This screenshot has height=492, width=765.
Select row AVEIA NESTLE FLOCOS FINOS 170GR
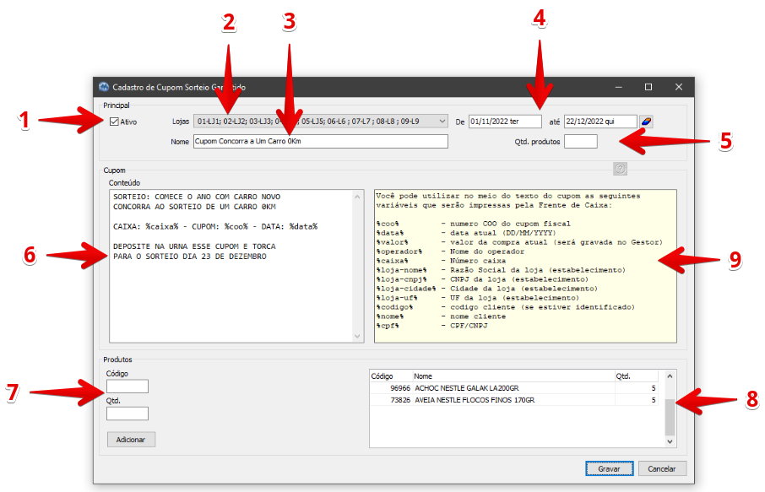click(x=513, y=400)
